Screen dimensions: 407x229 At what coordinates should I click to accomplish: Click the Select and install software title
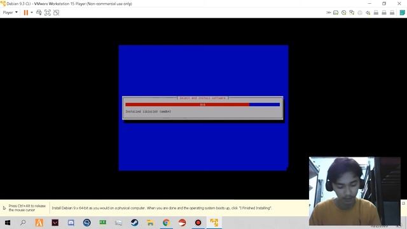click(x=202, y=98)
